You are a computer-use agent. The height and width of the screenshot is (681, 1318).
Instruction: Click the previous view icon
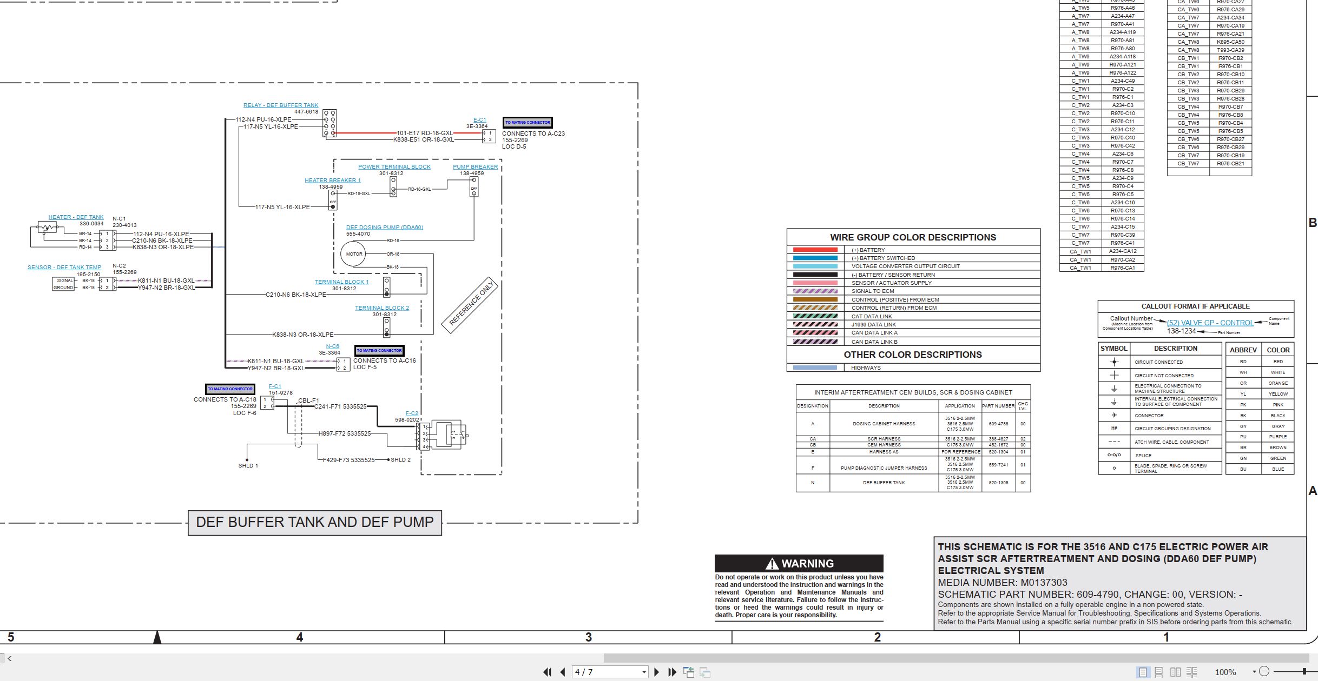point(688,672)
